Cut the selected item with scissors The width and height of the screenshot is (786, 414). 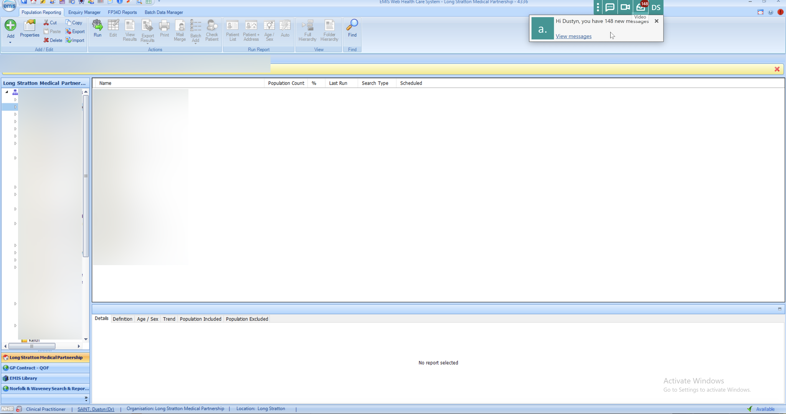pos(50,23)
